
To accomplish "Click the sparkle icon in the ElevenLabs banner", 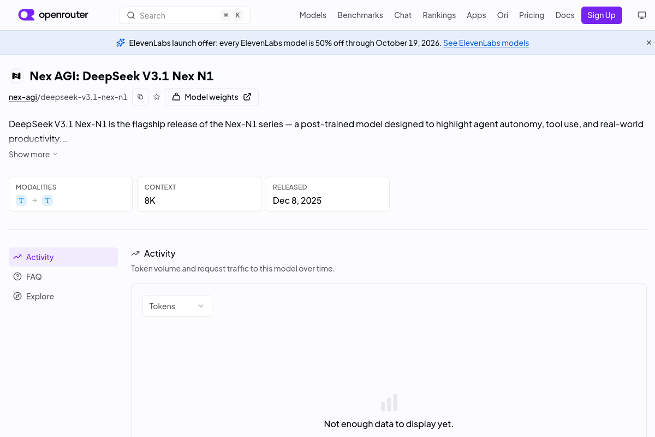I will click(x=121, y=43).
